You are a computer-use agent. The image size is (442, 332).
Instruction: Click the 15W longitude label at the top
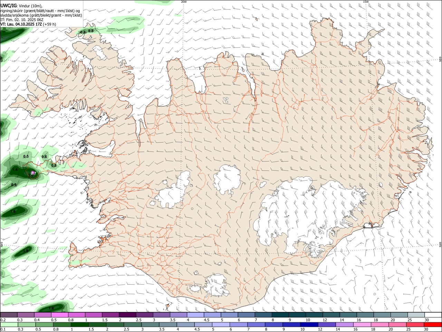[366, 2]
